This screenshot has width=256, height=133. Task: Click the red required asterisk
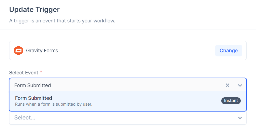point(41,72)
